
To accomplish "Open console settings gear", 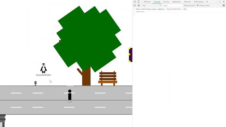I will click(x=224, y=6).
